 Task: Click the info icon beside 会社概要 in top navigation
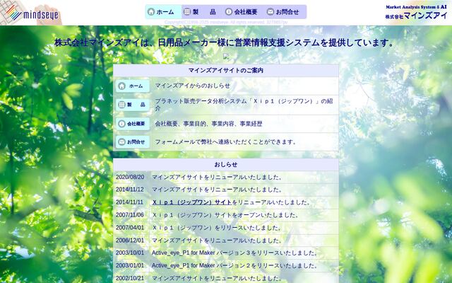[229, 12]
